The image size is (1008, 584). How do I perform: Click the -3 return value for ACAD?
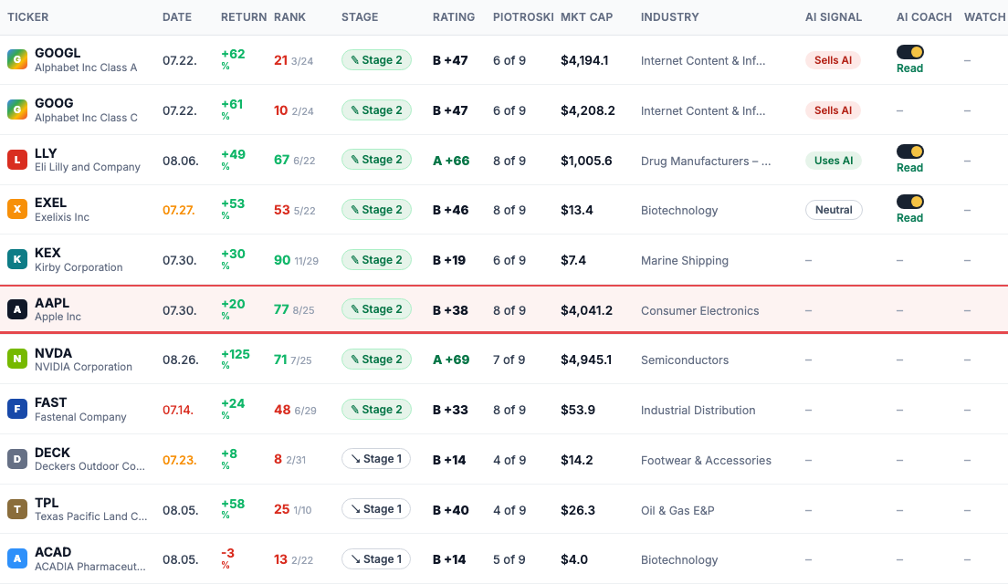point(227,553)
